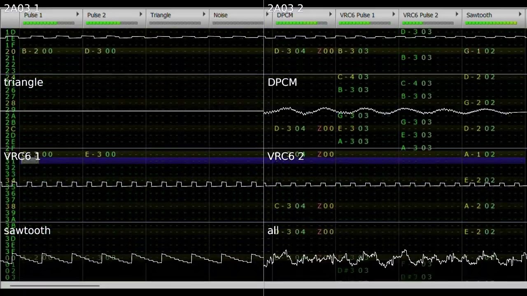Expand effect columns arrow on DPCM
The image size is (527, 296).
point(330,14)
